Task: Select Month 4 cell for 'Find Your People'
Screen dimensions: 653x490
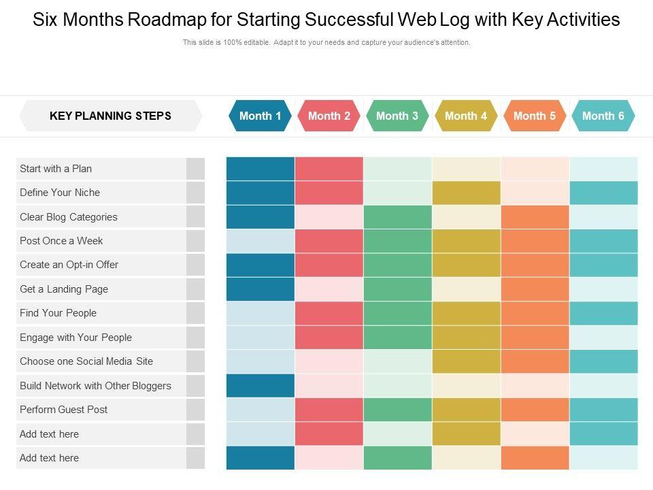Action: 466,313
